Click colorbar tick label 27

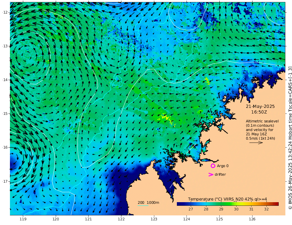click(191, 209)
